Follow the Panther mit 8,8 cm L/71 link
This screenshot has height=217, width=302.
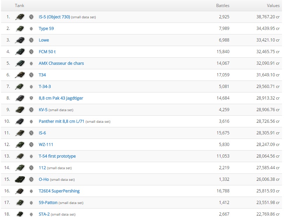click(62, 121)
